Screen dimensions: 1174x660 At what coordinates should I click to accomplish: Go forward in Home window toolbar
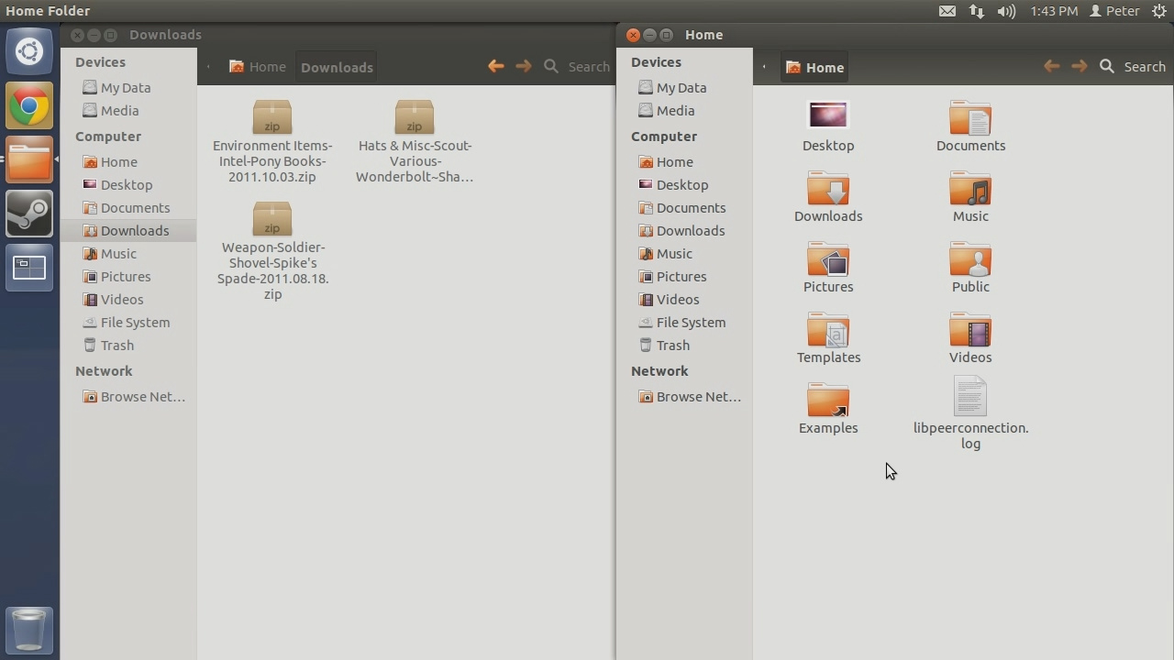1080,66
